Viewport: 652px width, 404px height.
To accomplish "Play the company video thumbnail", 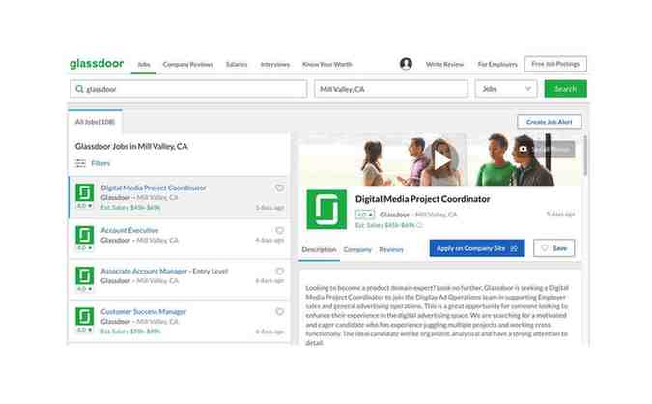I will [x=441, y=158].
